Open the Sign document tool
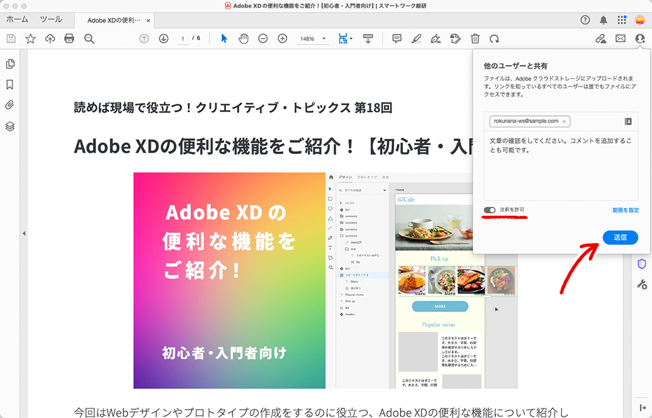 436,39
